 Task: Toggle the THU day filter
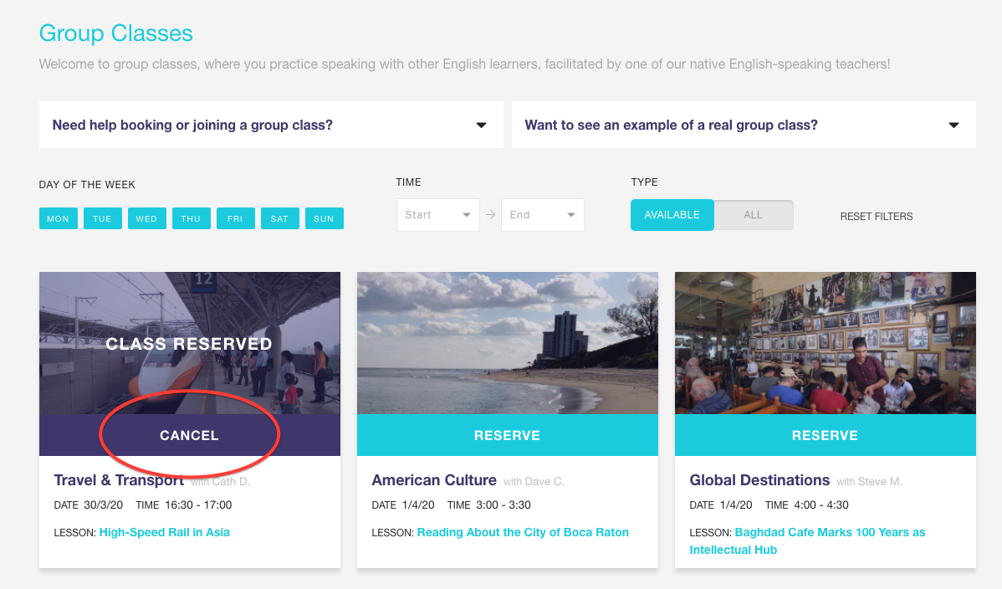[191, 218]
